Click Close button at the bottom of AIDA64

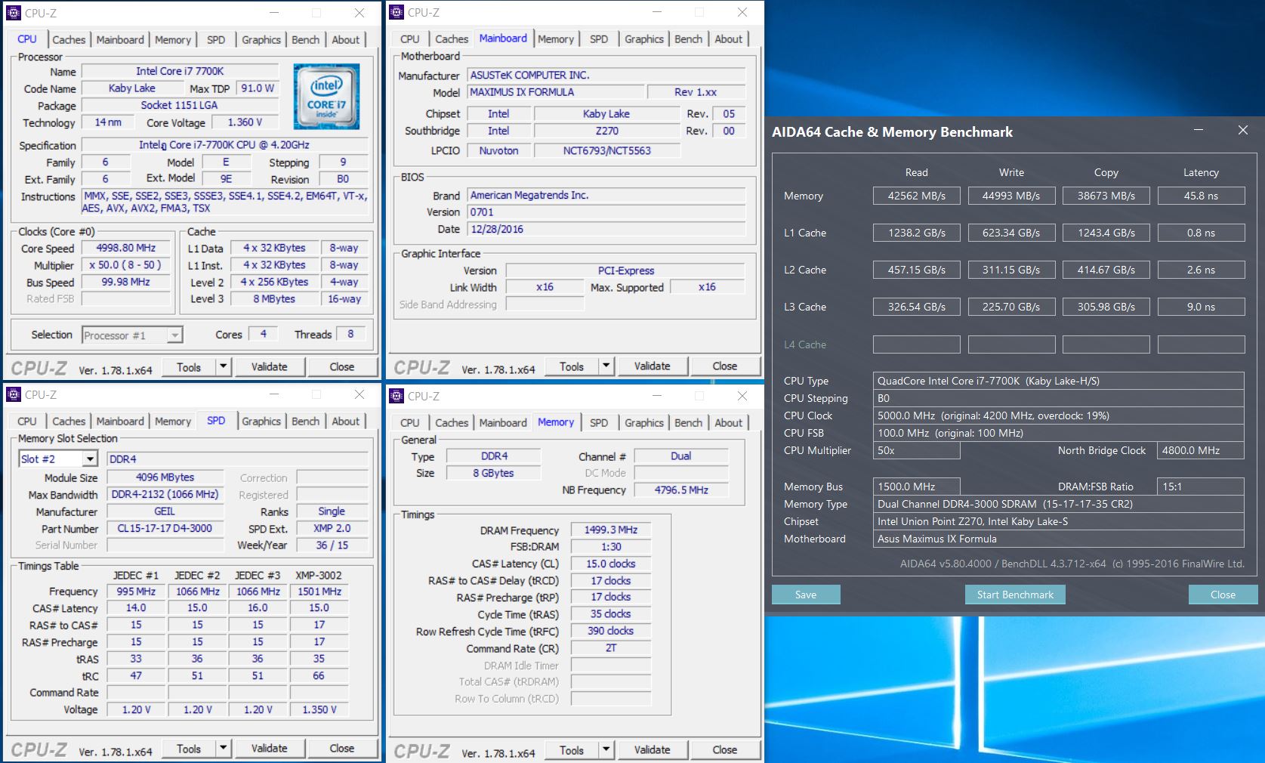coord(1223,595)
